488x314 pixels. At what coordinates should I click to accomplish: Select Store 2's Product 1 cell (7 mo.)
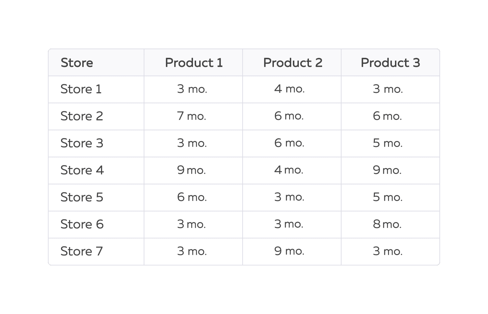(192, 116)
